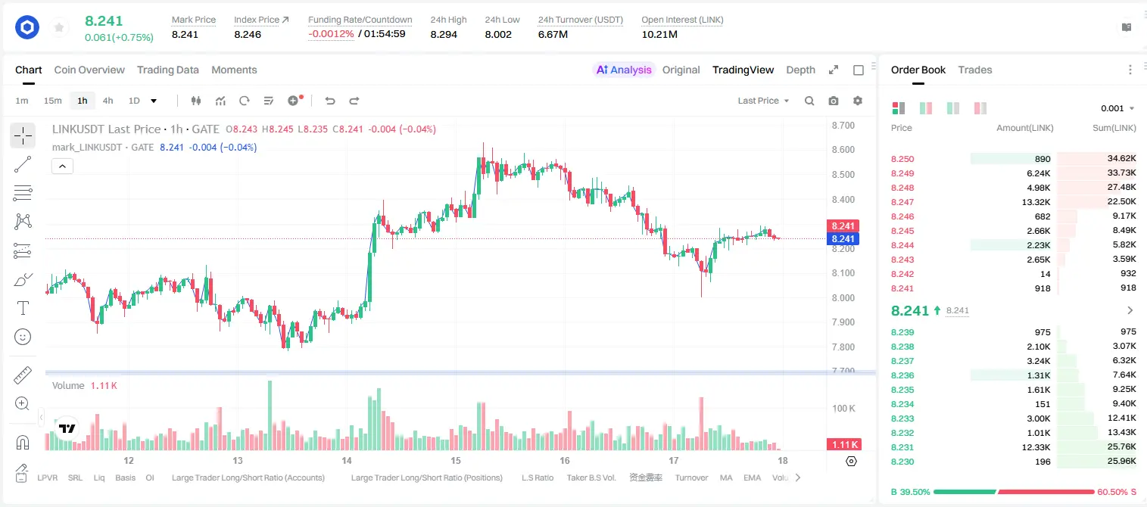Select the ruler measure tool
1147x507 pixels.
pos(23,375)
